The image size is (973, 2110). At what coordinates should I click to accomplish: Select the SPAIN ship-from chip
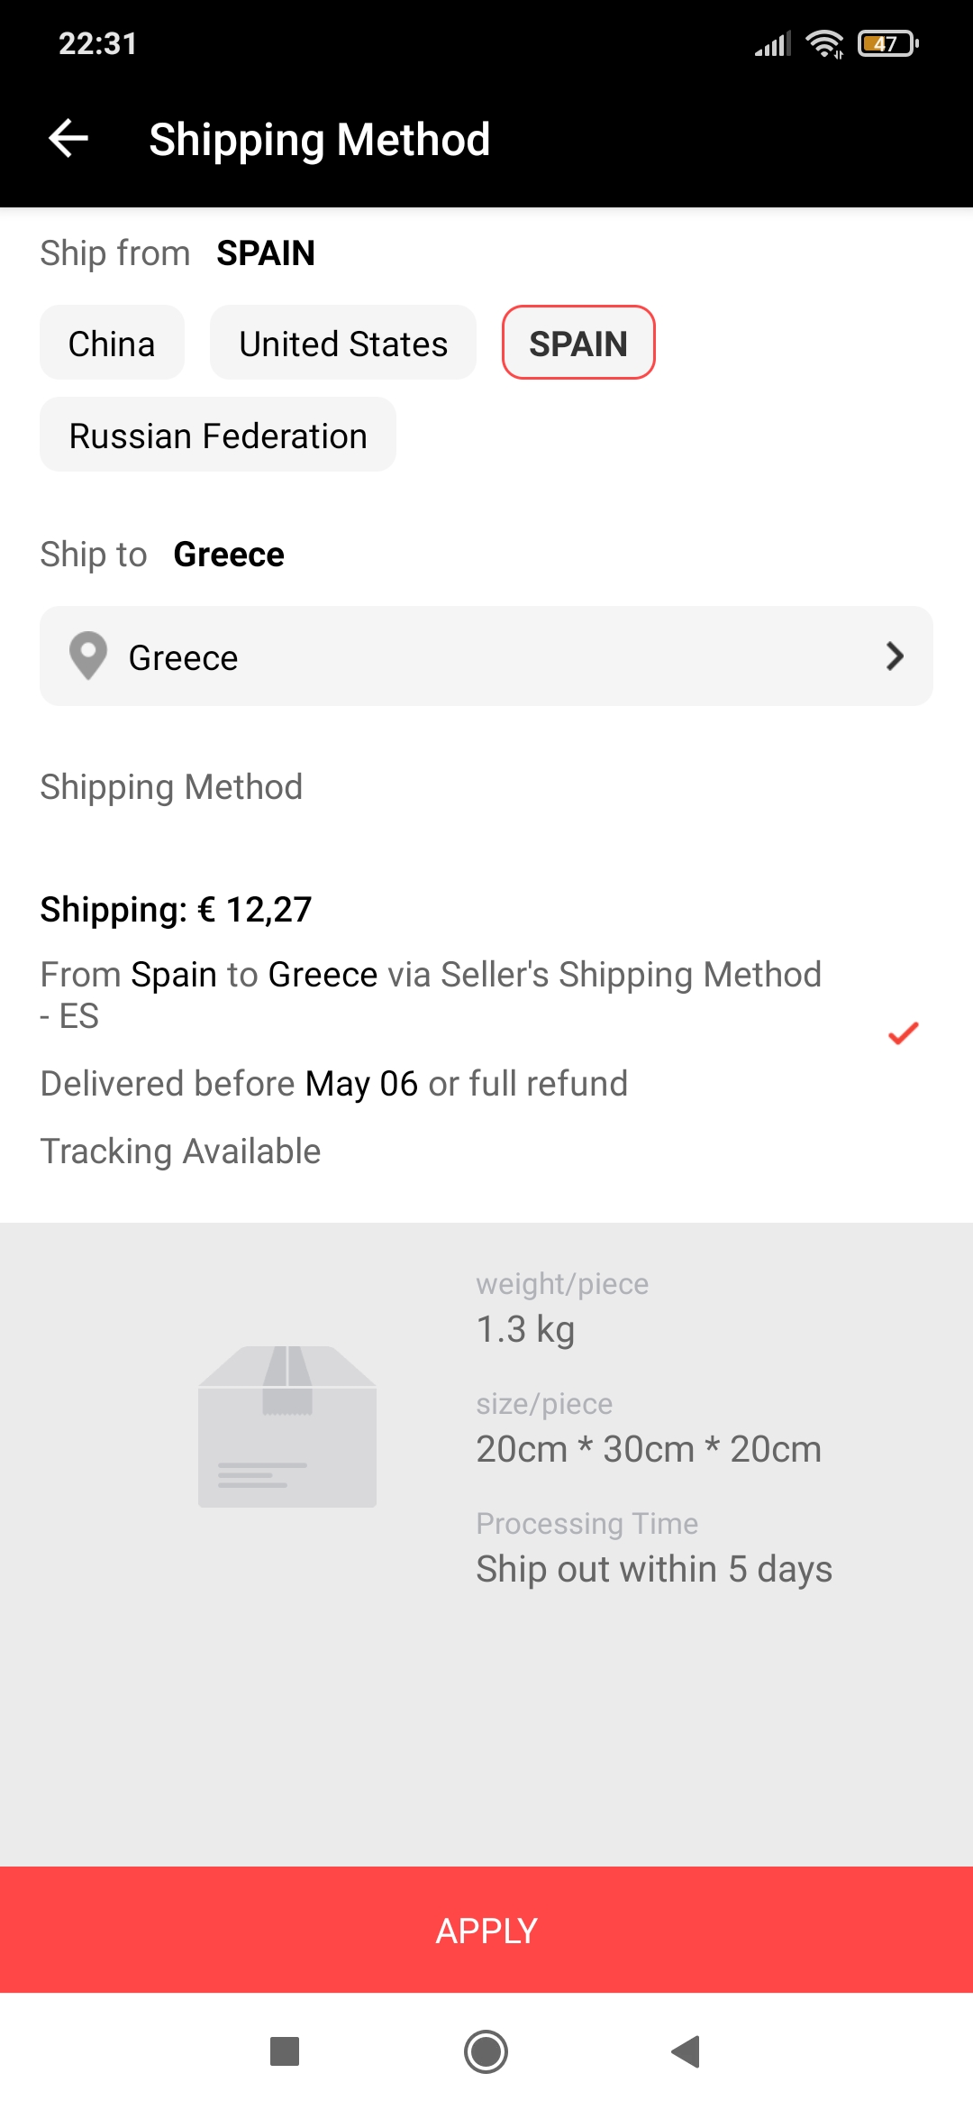578,344
